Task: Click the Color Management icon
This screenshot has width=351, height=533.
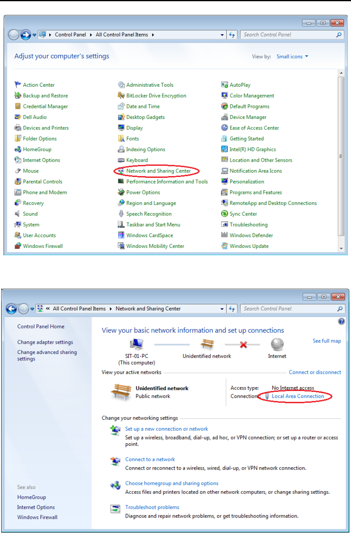Action: 225,96
